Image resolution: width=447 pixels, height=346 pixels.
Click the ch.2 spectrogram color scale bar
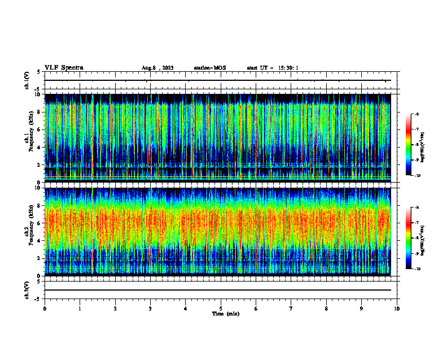pyautogui.click(x=409, y=238)
